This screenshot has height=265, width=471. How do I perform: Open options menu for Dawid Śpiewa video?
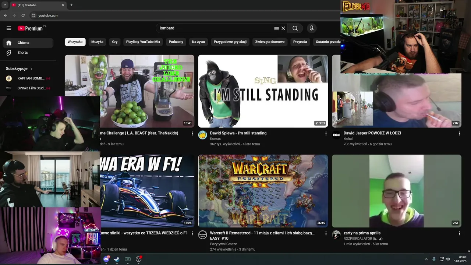(x=326, y=134)
